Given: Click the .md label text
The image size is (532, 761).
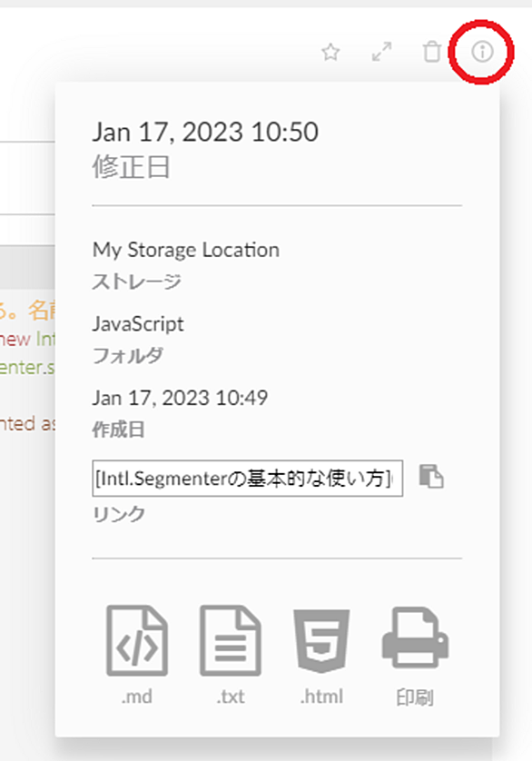Looking at the screenshot, I should (x=137, y=697).
